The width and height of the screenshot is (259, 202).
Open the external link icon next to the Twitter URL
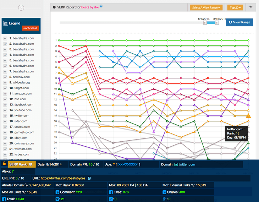tap(89, 178)
